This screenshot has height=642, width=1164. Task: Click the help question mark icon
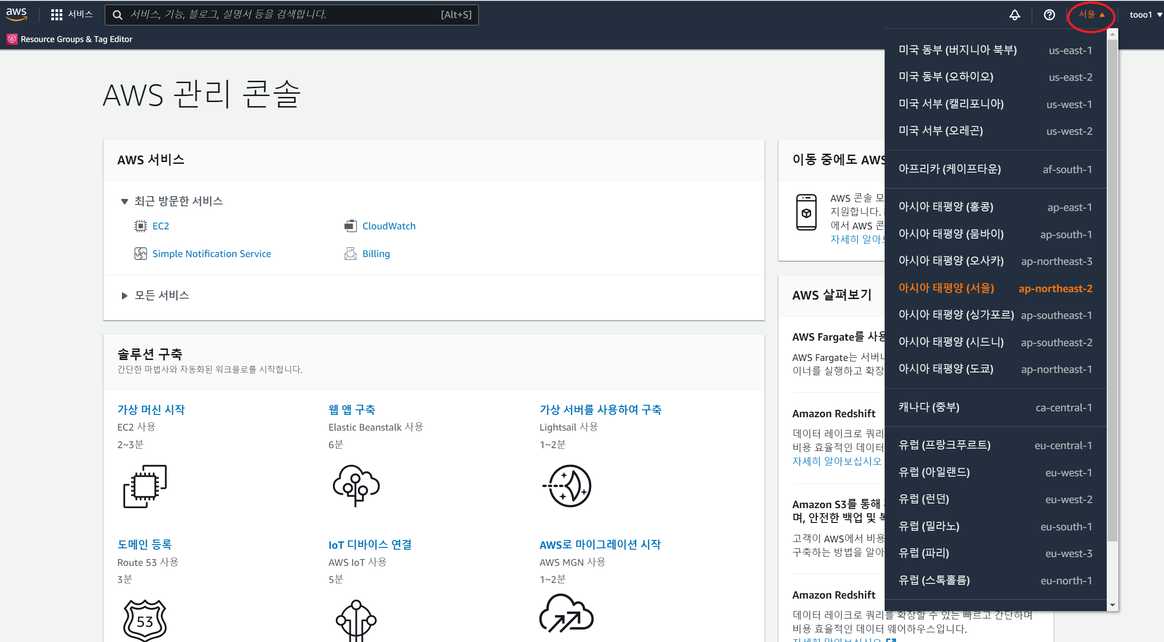click(x=1049, y=15)
